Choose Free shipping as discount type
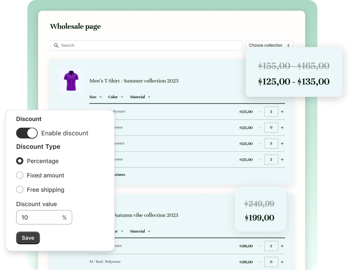Viewport: 352px width, 273px height. click(20, 190)
